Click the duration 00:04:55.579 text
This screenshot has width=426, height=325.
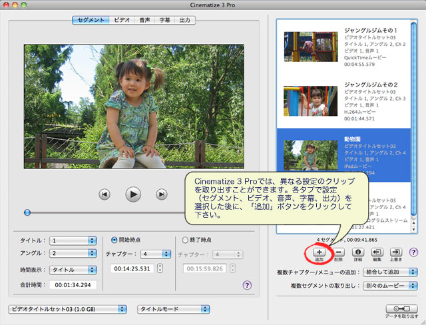tap(359, 65)
